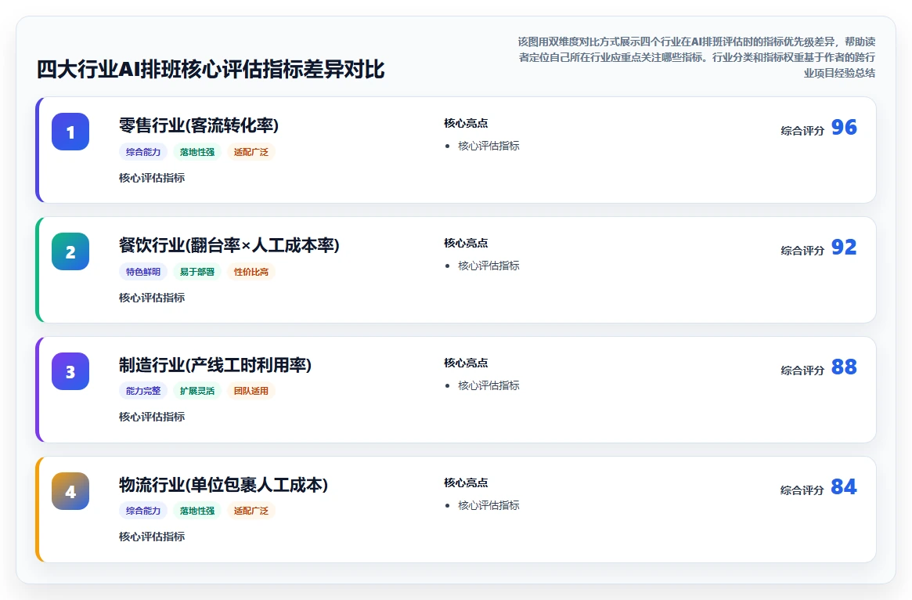Viewport: 912px width, 600px height.
Task: Click the bullet 核心评估指标 in 餐饮行业 card
Action: (488, 266)
